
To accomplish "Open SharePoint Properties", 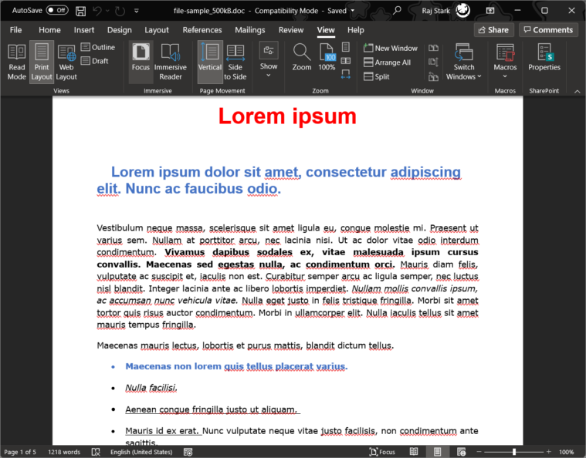I will pyautogui.click(x=544, y=58).
